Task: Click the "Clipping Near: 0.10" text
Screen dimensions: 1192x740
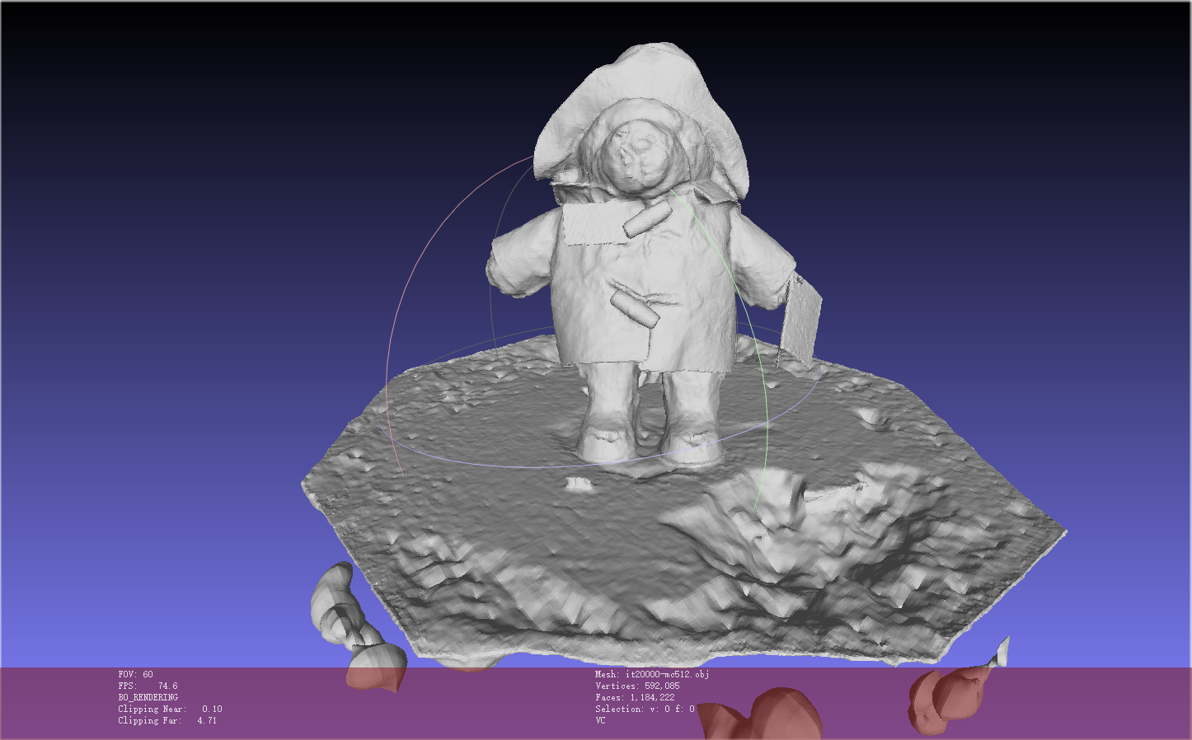Action: pyautogui.click(x=170, y=709)
